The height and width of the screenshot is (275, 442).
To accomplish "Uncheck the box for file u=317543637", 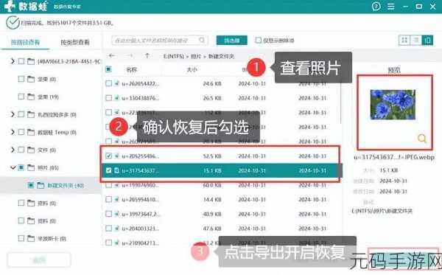I will click(108, 170).
